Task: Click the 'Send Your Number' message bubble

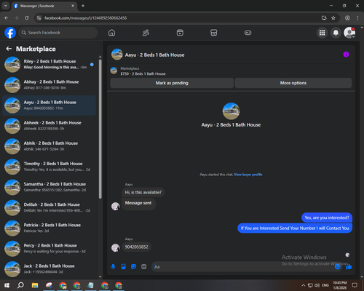Action: pyautogui.click(x=295, y=228)
